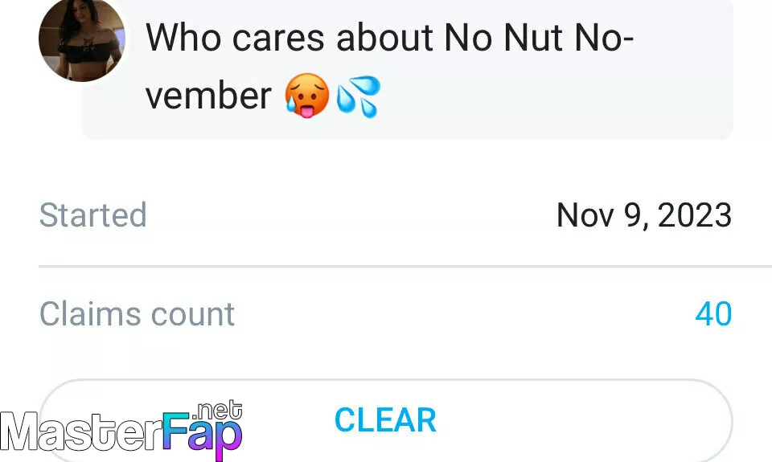Click the gradient "Fap" part of logo
Screen dimensions: 772x462
click(x=203, y=434)
